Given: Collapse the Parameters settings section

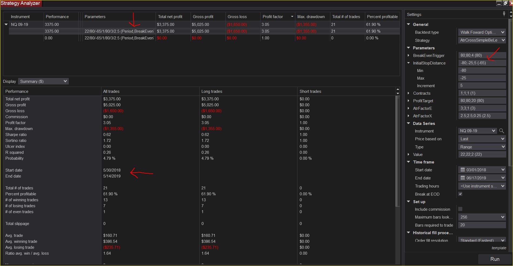Looking at the screenshot, I should [409, 48].
